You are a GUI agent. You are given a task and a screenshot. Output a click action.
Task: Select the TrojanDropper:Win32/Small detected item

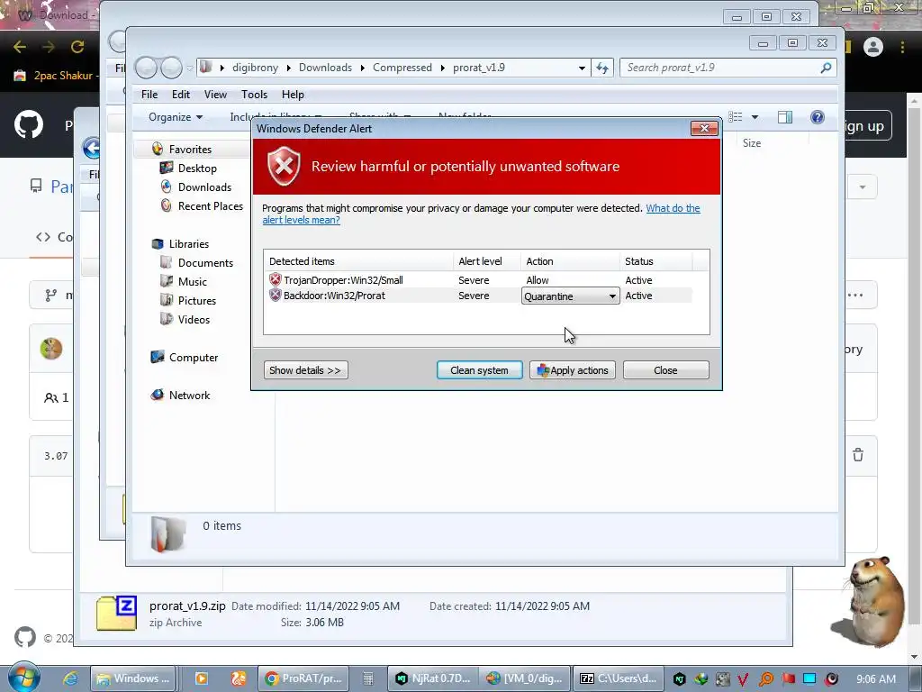pos(343,280)
